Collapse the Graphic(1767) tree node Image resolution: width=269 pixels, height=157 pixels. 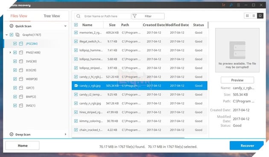6,35
